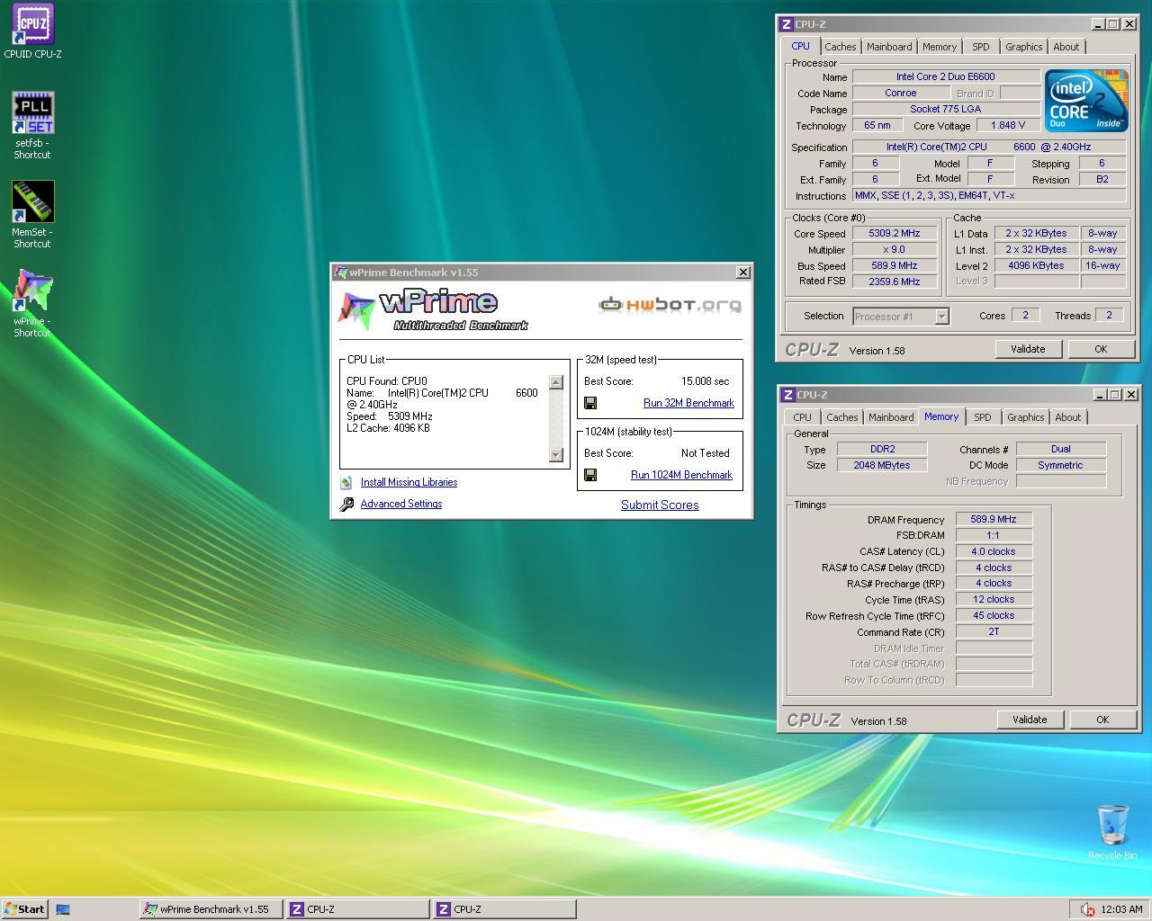
Task: Click the Install Missing Libraries icon
Action: pos(346,482)
